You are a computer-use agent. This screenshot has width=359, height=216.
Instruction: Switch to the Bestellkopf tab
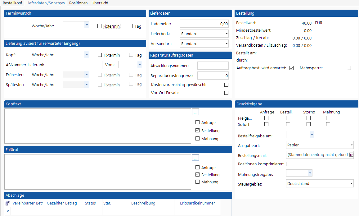(x=13, y=3)
